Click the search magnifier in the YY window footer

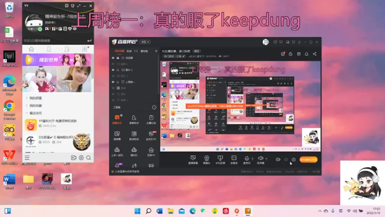89,158
